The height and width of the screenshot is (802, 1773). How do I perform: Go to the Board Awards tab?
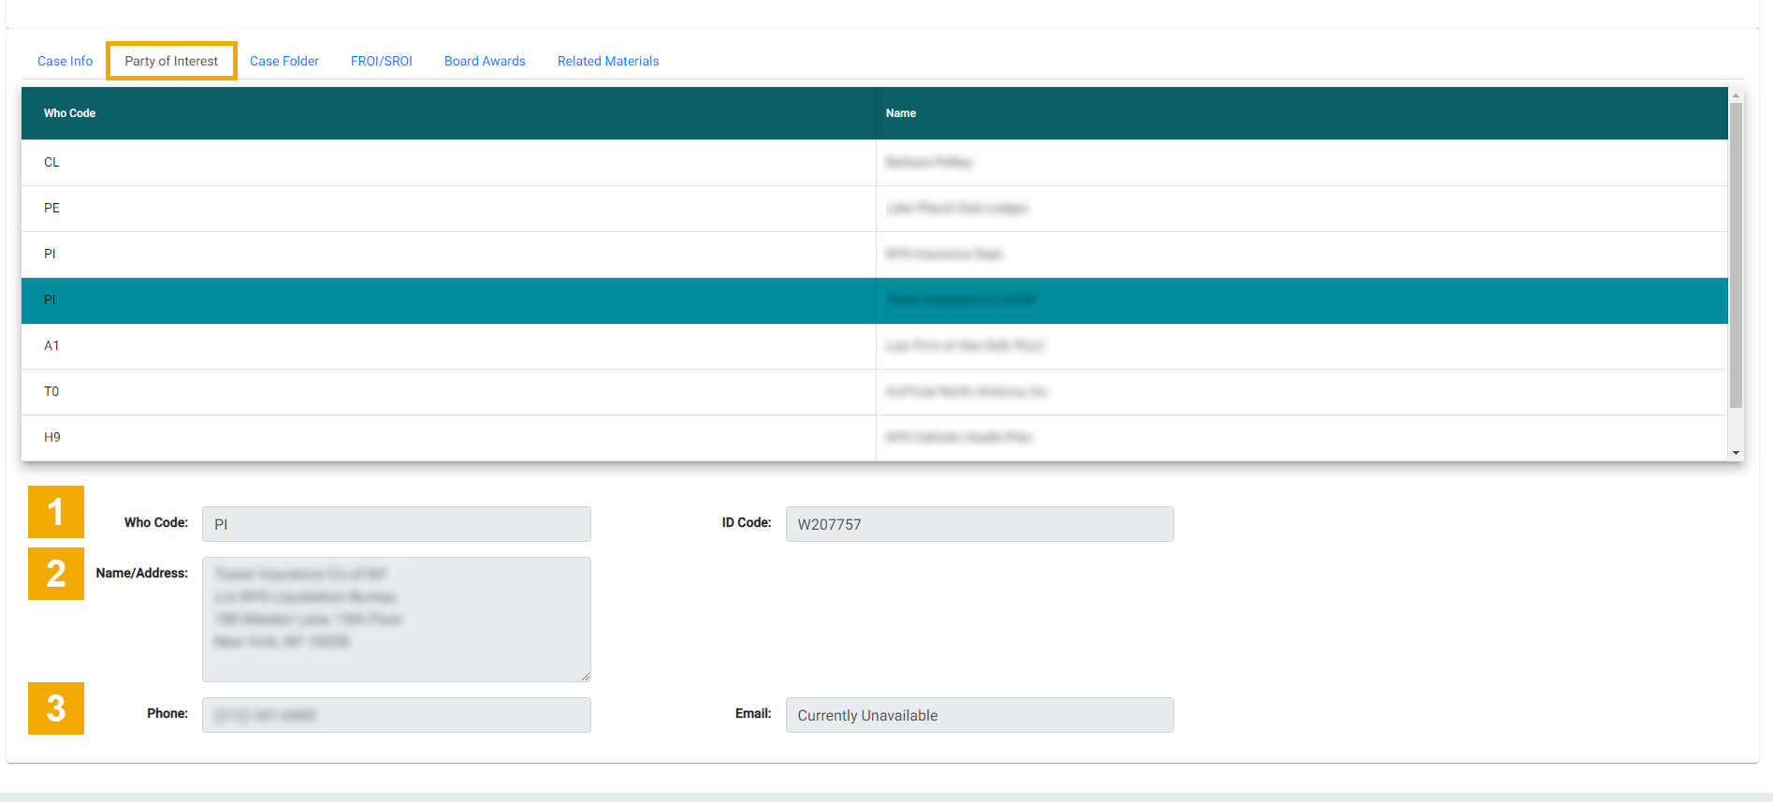click(485, 61)
